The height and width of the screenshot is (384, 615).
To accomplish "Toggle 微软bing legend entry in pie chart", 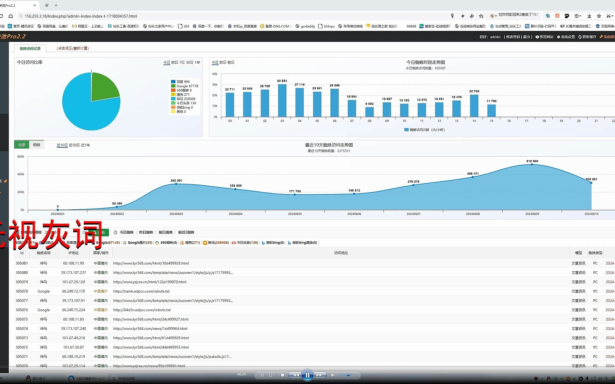I will coord(182,107).
